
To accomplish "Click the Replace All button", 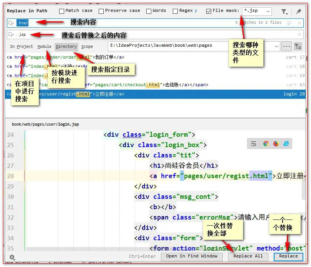I will (248, 256).
